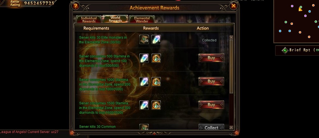The image size is (319, 138).
Task: Click the 4-crystal reward for 1500 Stamina
Action: (x=144, y=105)
